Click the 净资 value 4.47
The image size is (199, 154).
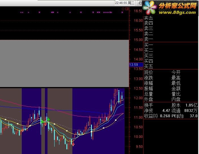(166, 110)
